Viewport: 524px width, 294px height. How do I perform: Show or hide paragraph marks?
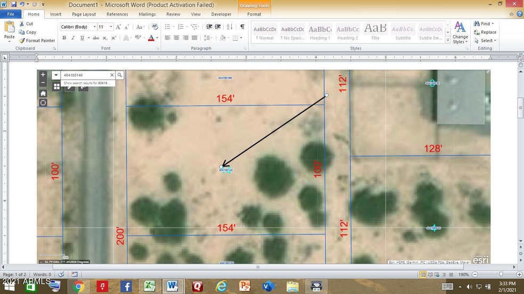(x=242, y=27)
